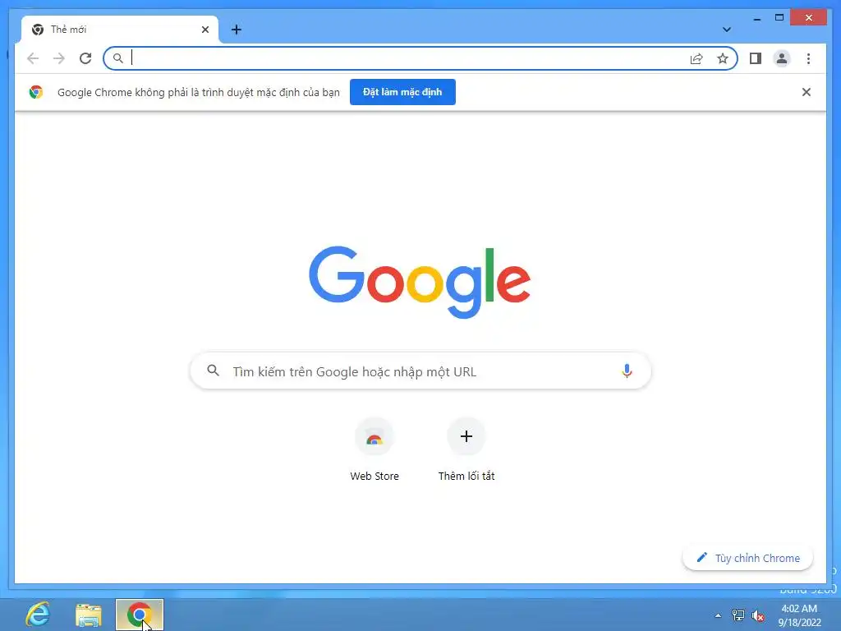
Task: Close the 'Thẻ mới' tab
Action: (205, 30)
